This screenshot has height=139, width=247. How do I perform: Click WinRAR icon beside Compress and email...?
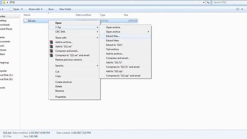point(51,51)
